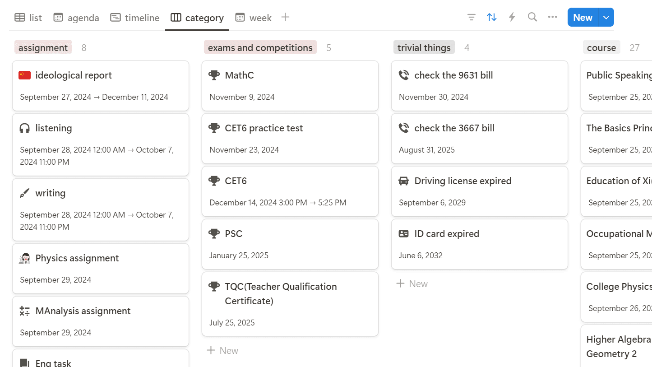The width and height of the screenshot is (652, 367).
Task: Open TQC(Teacher Qualification Certificate) card title
Action: tap(281, 294)
